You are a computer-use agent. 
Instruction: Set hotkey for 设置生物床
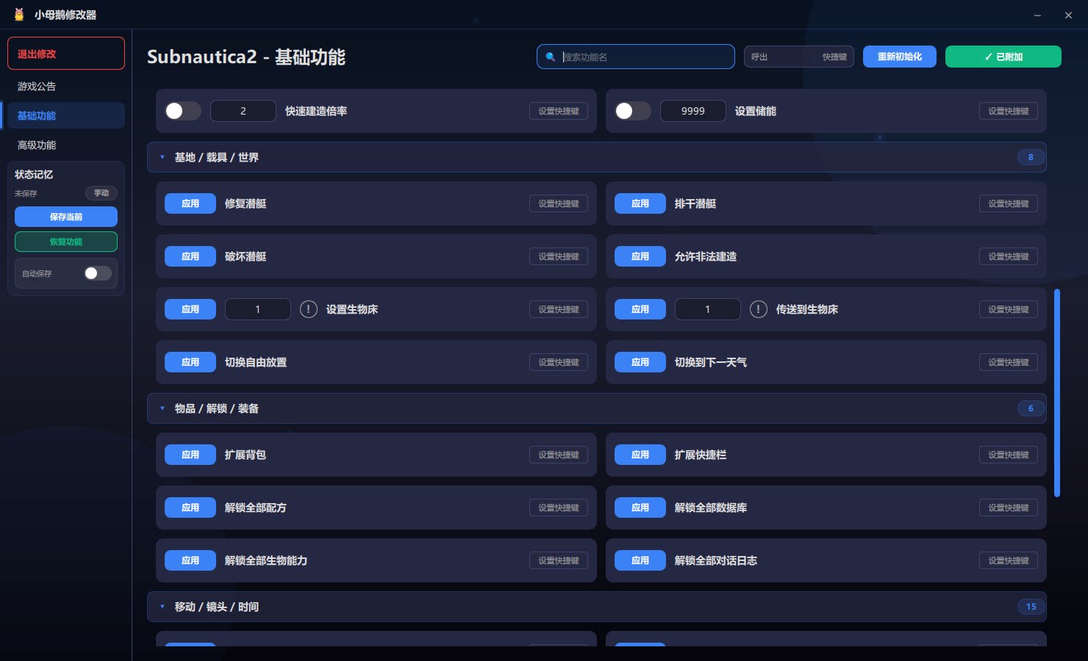[x=559, y=309]
